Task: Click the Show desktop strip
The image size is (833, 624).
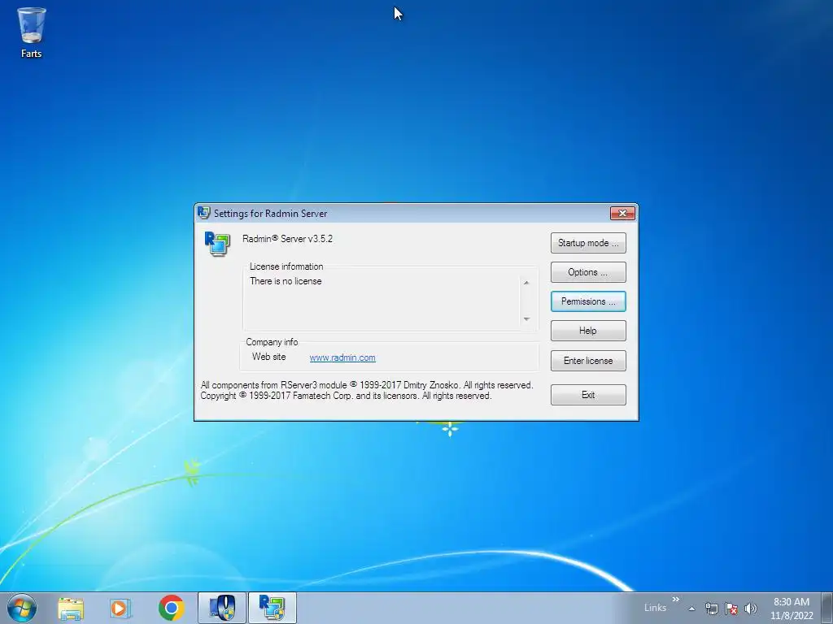Action: [826, 608]
